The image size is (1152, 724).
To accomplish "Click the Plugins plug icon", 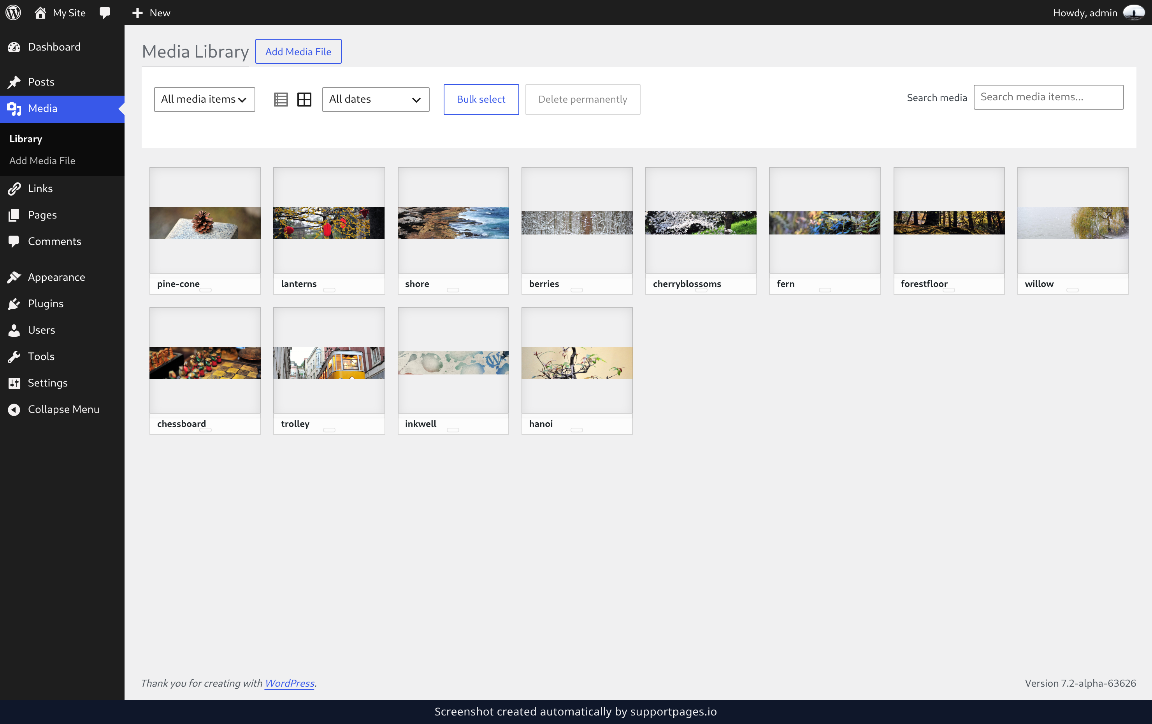I will (14, 303).
